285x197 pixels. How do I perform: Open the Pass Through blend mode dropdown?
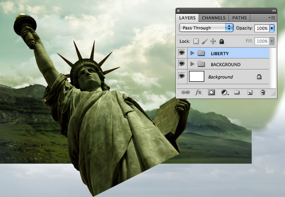pyautogui.click(x=206, y=28)
